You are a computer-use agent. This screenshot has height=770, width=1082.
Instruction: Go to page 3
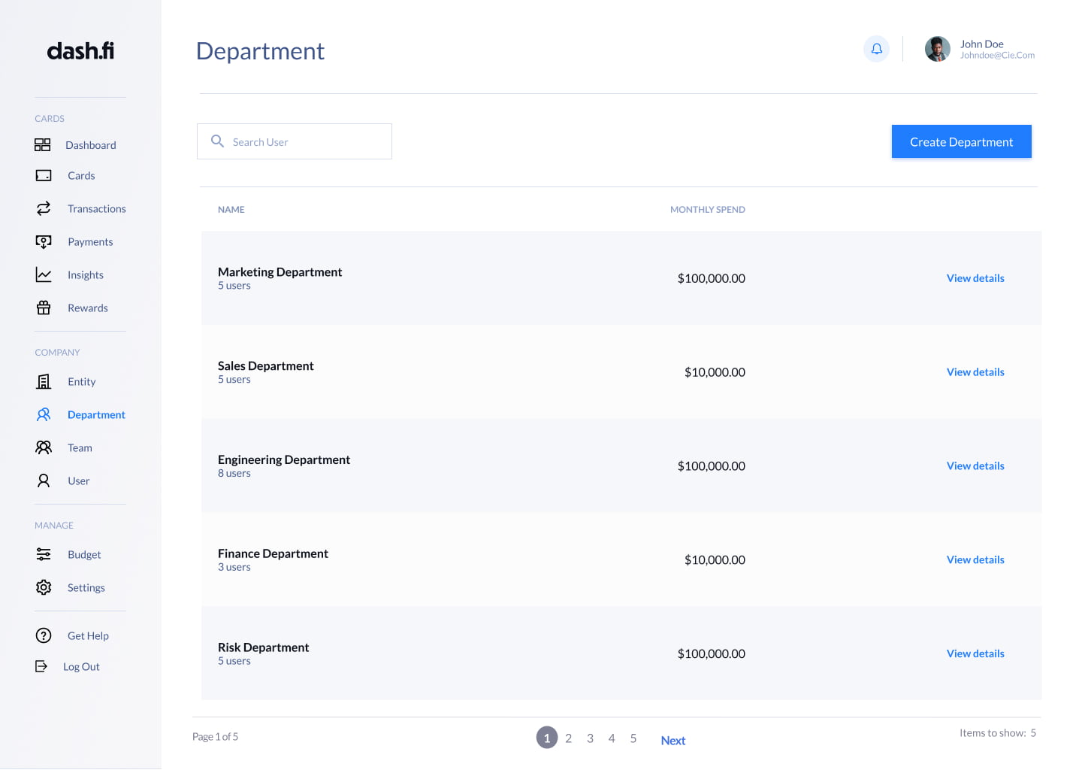(590, 738)
